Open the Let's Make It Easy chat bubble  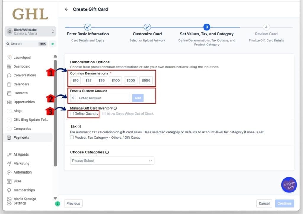tap(289, 185)
